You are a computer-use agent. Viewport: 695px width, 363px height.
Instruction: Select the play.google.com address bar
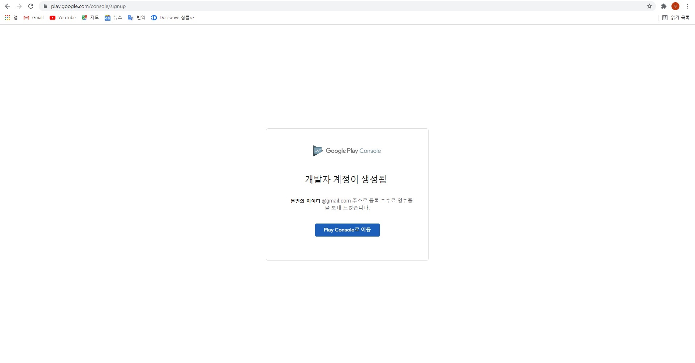(x=347, y=6)
